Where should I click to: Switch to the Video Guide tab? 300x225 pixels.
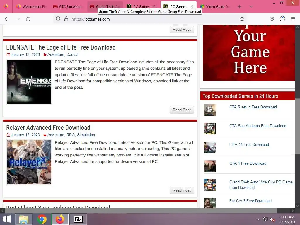(x=215, y=6)
